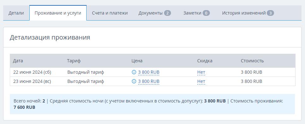Screen dimensions: 305x124
Task: Click the Детализация проживания heading
Action: coord(50,37)
